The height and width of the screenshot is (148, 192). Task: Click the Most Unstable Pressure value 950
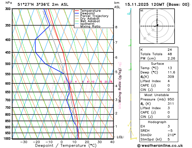point(171,99)
